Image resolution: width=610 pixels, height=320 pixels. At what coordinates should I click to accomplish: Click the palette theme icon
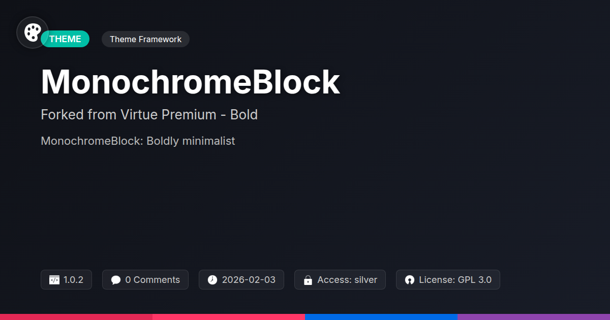(x=33, y=33)
